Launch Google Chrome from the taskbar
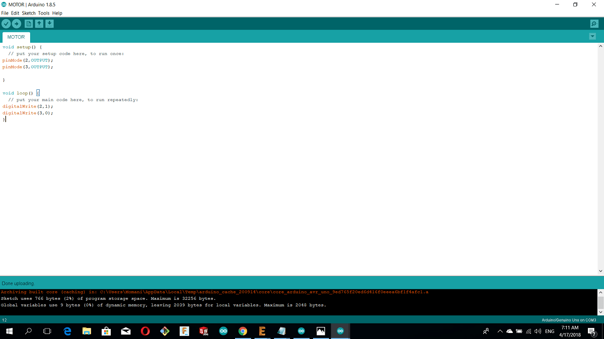This screenshot has width=604, height=339. click(x=243, y=331)
